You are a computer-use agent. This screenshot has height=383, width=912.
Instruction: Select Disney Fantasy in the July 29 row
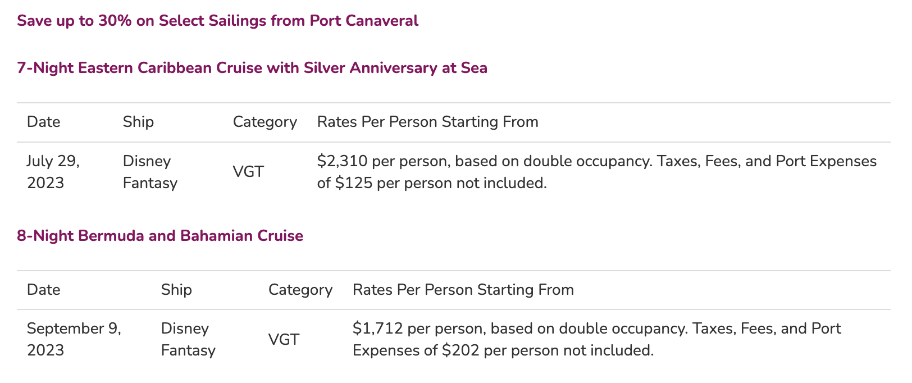pos(150,172)
